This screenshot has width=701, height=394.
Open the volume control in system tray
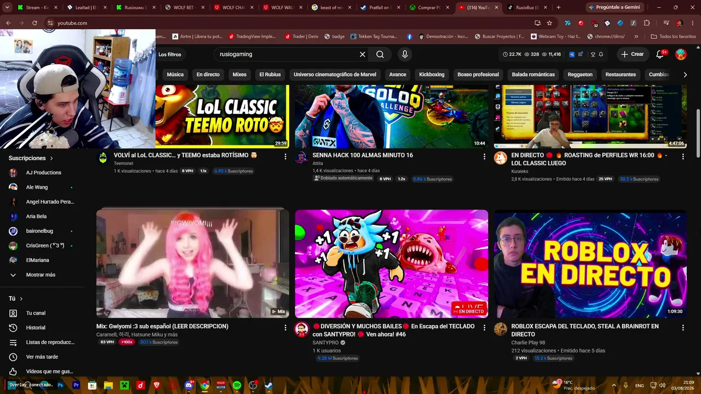[663, 385]
